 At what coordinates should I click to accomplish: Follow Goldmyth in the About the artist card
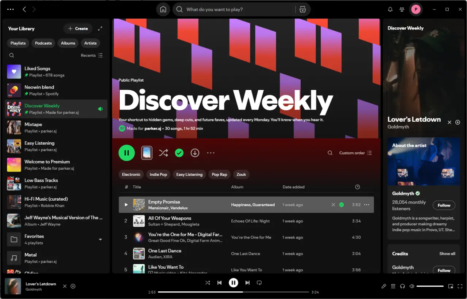tap(444, 205)
